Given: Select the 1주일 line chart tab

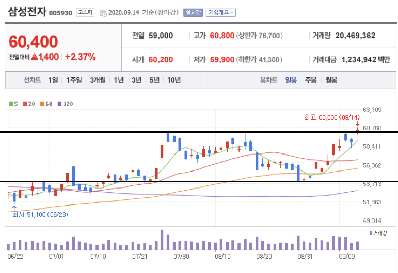Looking at the screenshot, I should (74, 80).
